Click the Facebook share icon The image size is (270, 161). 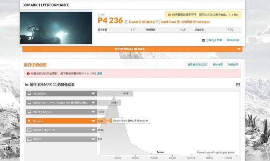point(203,40)
